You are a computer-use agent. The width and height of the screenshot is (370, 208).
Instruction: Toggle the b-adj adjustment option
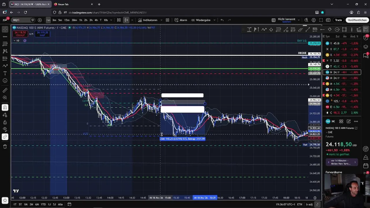pos(309,204)
